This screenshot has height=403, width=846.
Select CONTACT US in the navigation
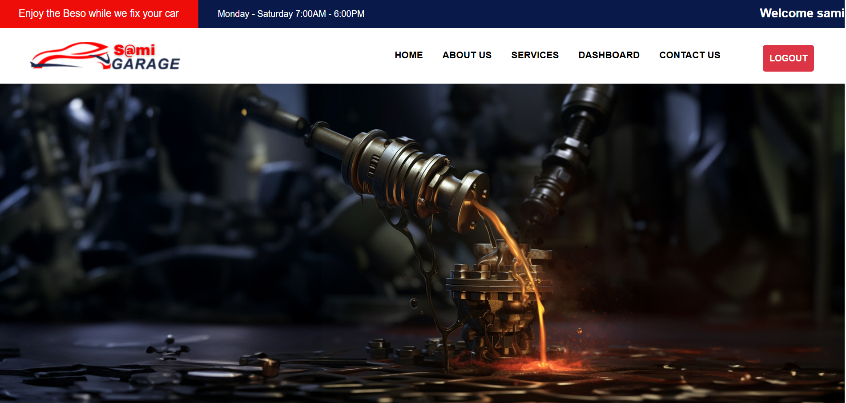(x=689, y=55)
